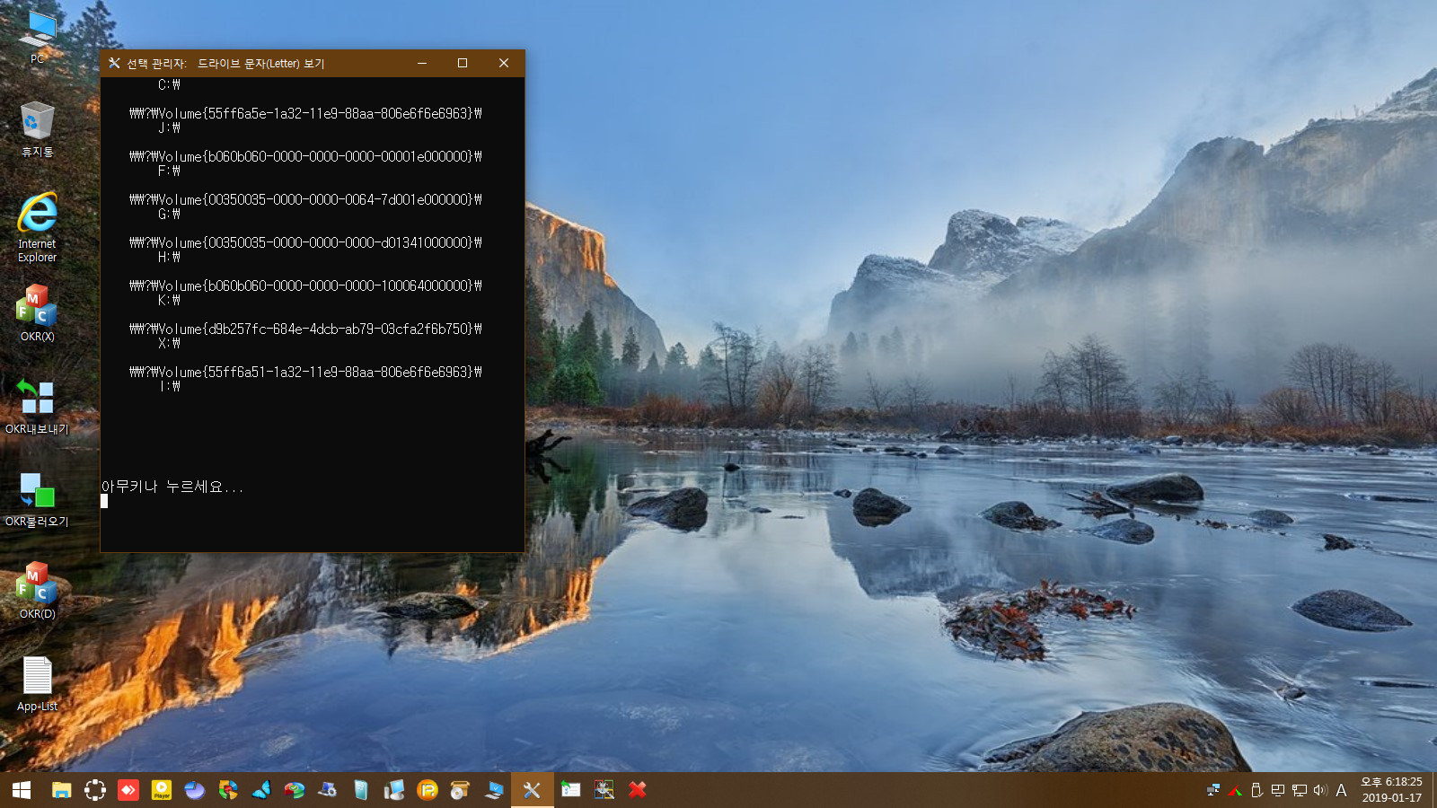Close the drive letter console window
Screen dimensions: 1437x808
point(504,63)
